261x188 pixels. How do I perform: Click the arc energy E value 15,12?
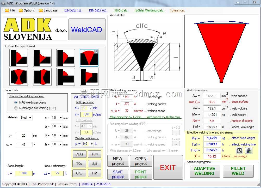(x=212, y=156)
